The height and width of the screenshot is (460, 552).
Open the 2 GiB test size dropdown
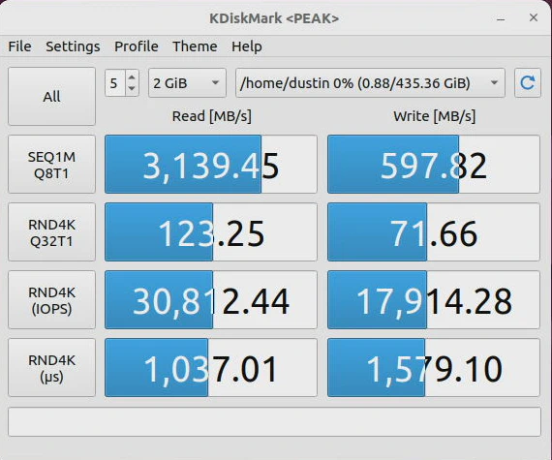coord(187,83)
